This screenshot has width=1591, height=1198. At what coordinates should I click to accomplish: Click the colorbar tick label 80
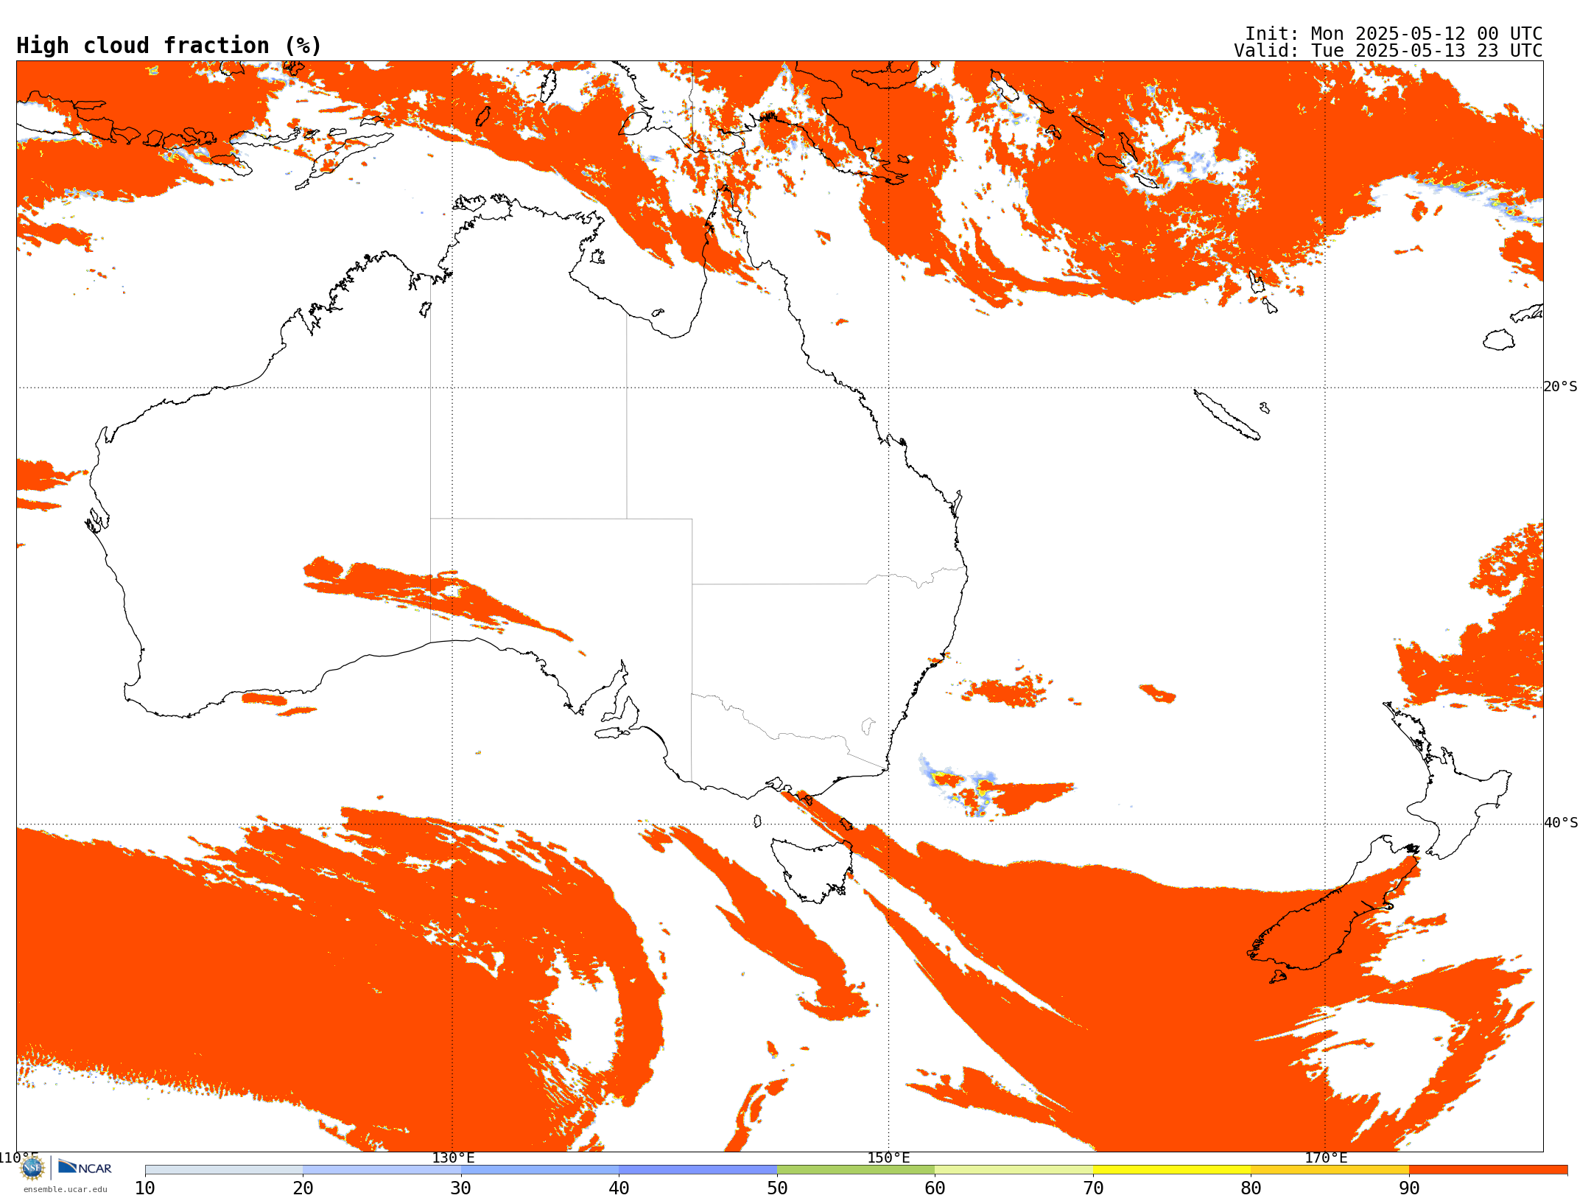coord(1251,1188)
